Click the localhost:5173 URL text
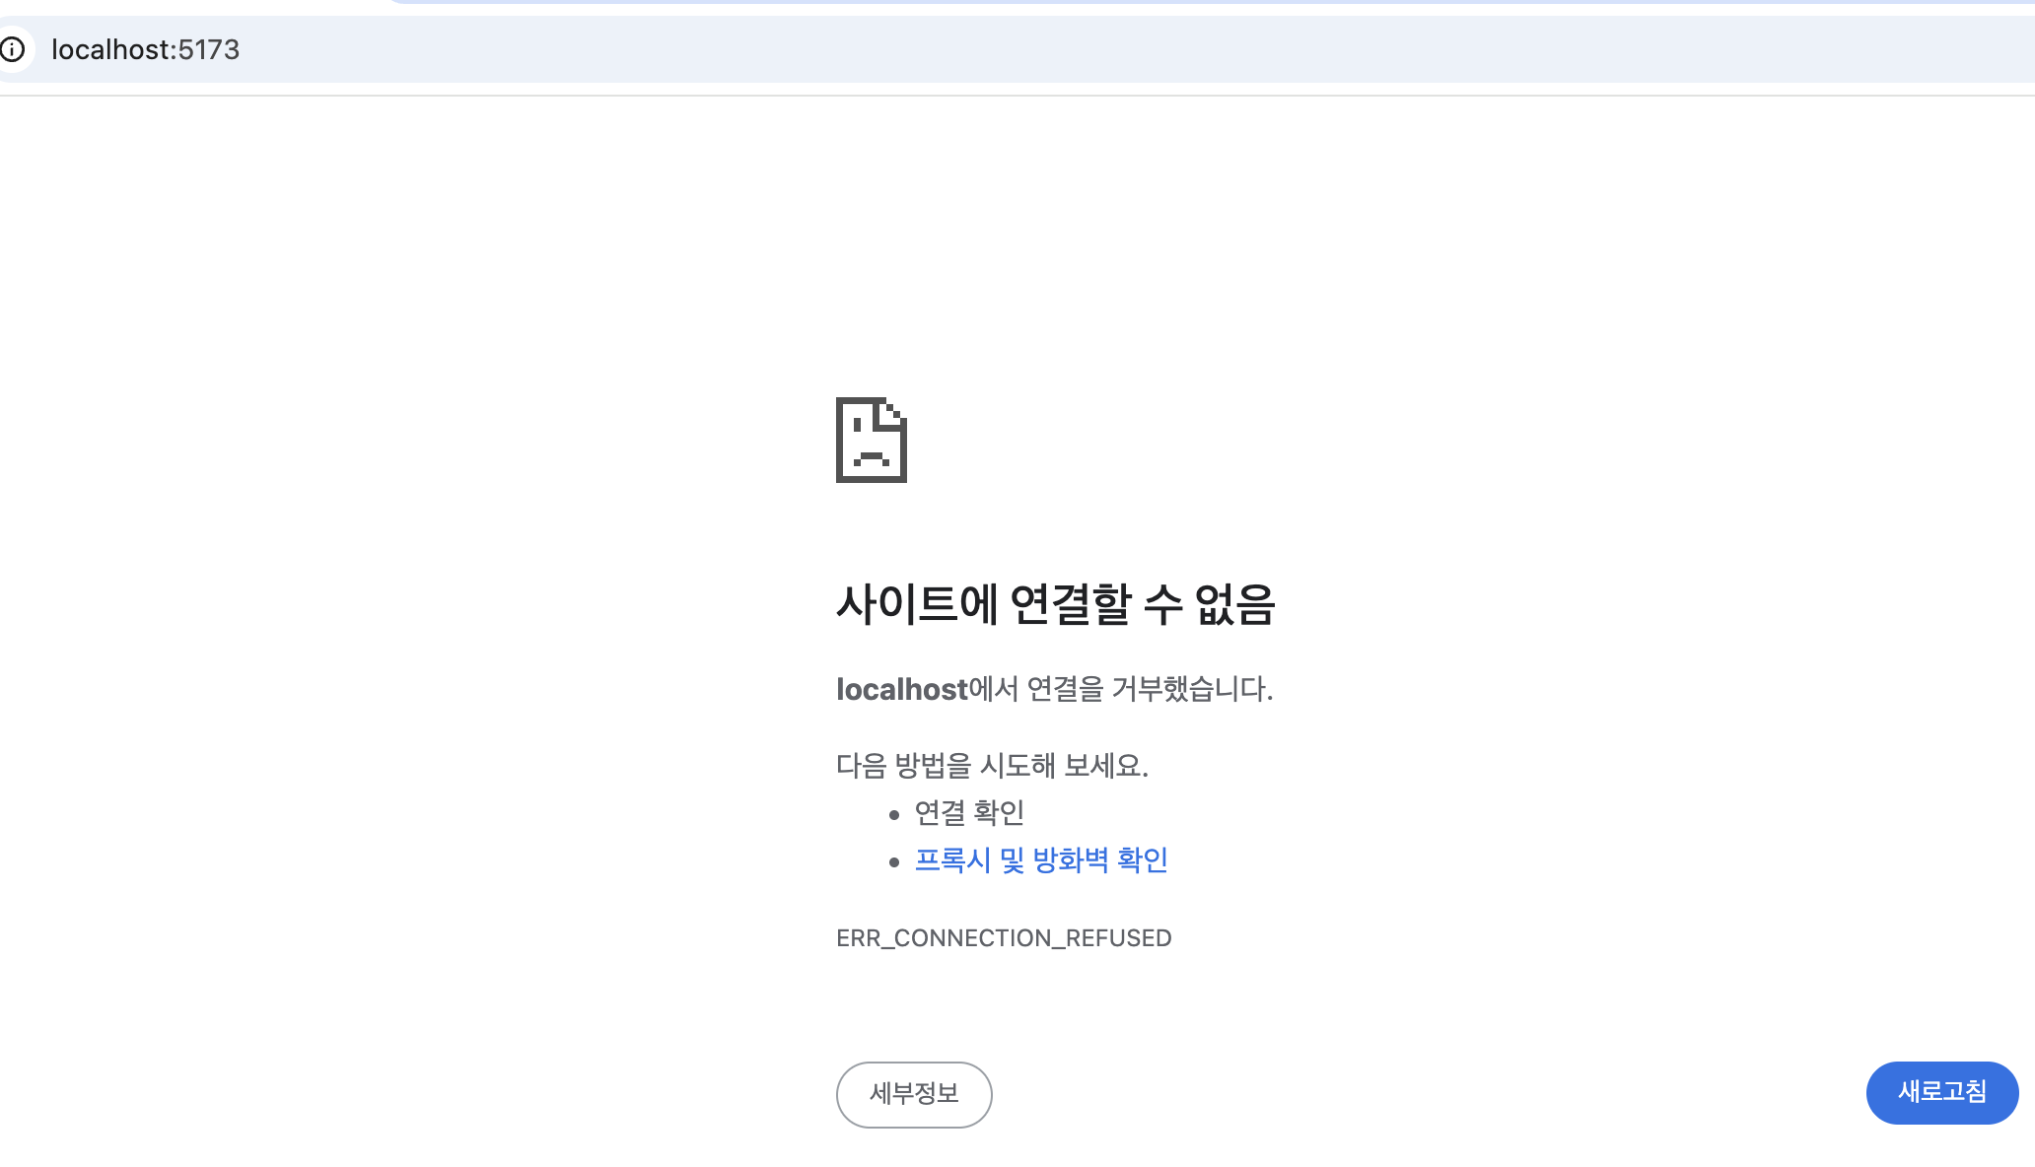 pyautogui.click(x=145, y=49)
